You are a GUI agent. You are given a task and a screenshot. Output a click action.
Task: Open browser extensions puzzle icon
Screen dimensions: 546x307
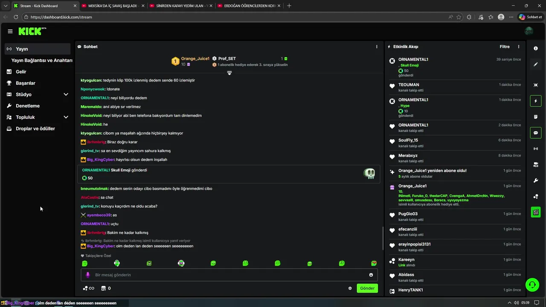[x=469, y=17]
